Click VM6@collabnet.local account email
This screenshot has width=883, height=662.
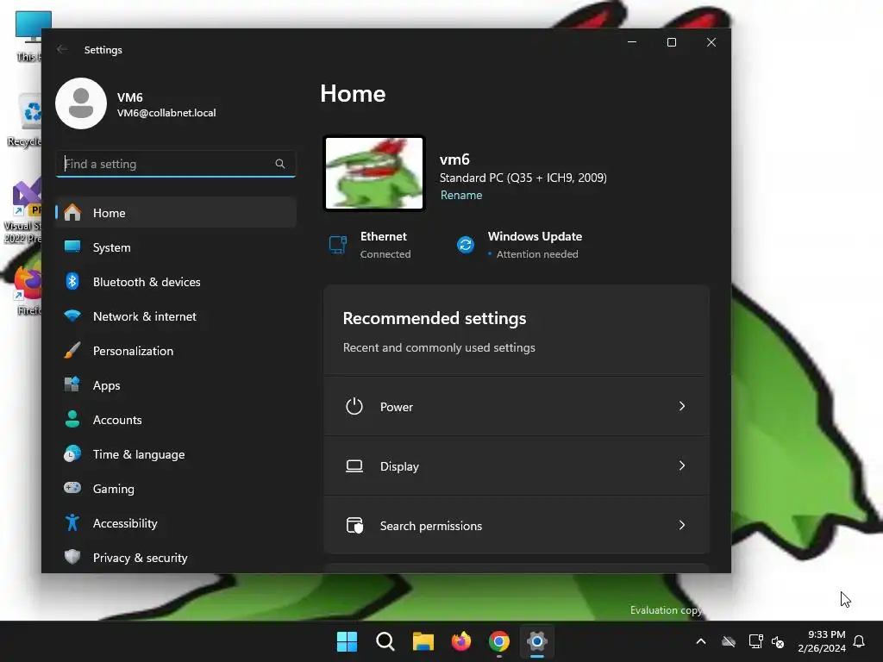coord(166,113)
